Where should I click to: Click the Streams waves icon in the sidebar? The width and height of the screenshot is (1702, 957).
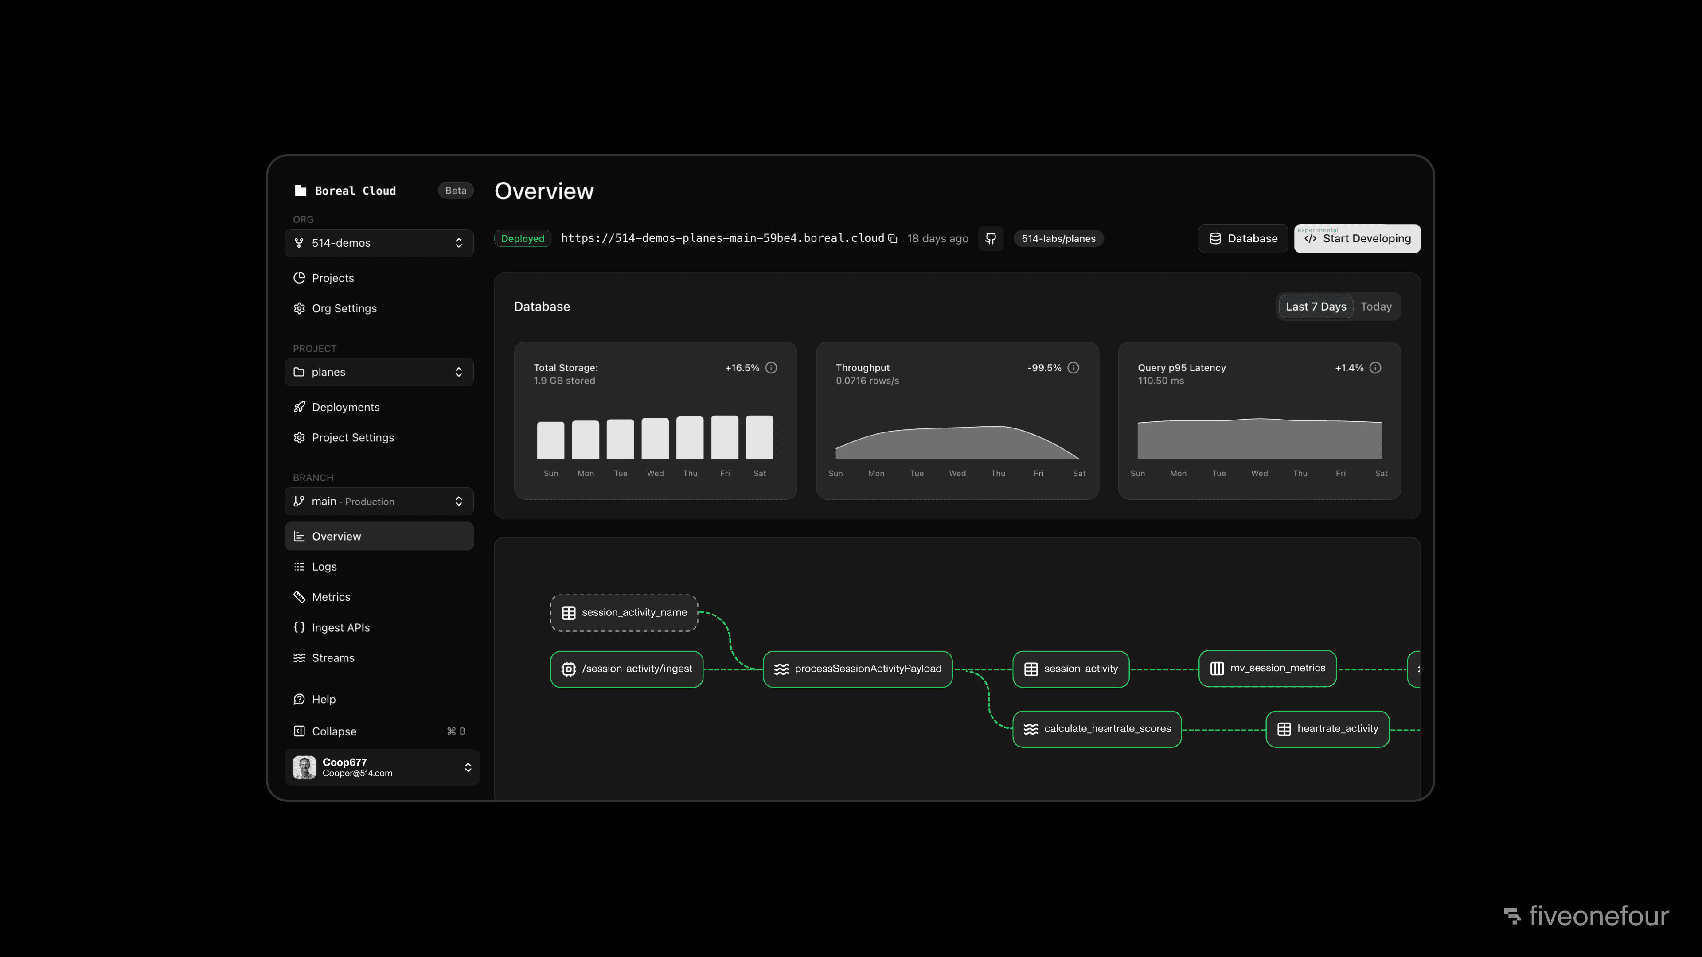pos(299,658)
